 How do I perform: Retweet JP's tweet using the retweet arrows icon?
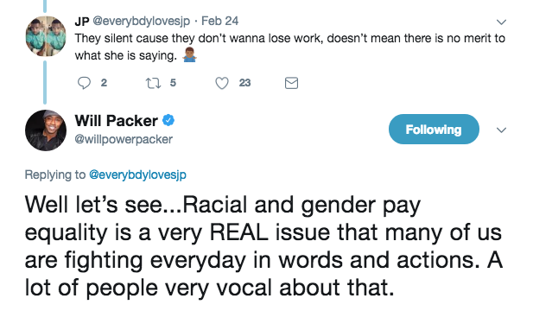click(153, 83)
